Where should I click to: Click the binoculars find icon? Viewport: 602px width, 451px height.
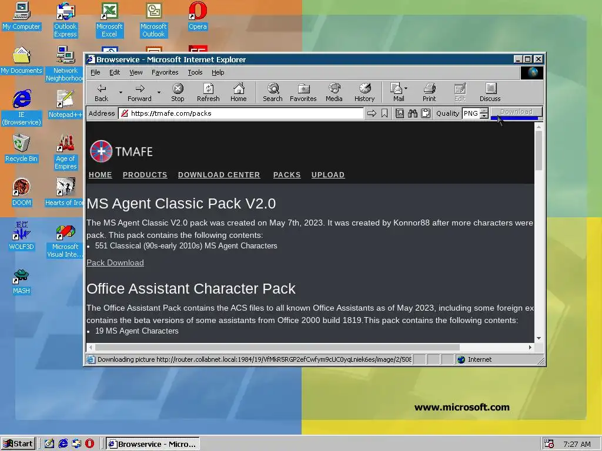click(413, 113)
